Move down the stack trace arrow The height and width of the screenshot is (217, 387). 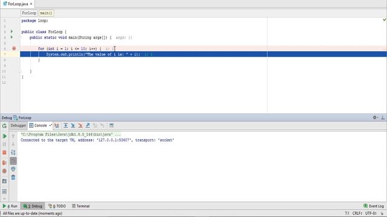pyautogui.click(x=13, y=144)
